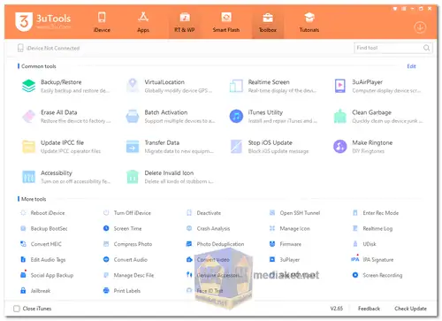Screen dimensions: 442x321
Task: Click the Jailbreak lock icon
Action: (x=23, y=291)
